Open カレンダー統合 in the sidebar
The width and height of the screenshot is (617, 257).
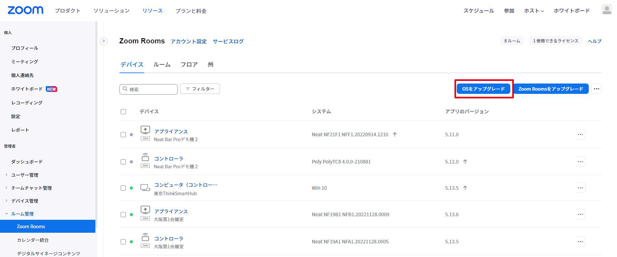point(33,240)
